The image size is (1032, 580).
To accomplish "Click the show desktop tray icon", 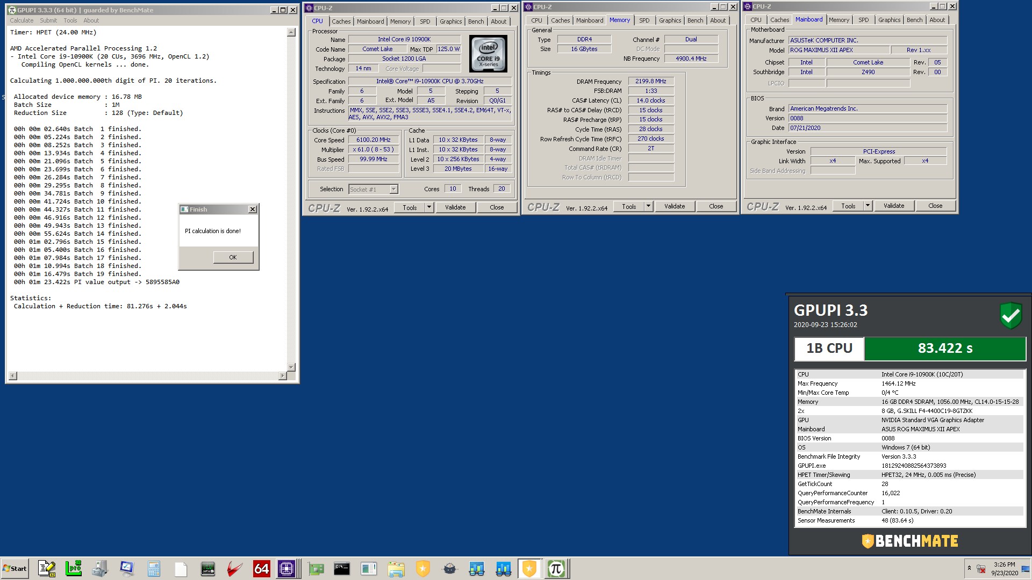I will pyautogui.click(x=1026, y=569).
